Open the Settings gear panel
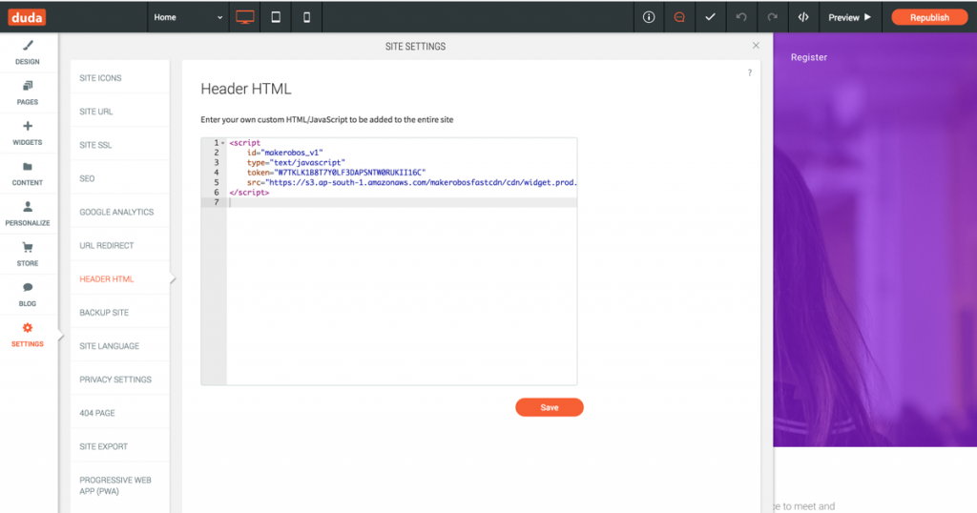This screenshot has height=513, width=977. click(28, 335)
